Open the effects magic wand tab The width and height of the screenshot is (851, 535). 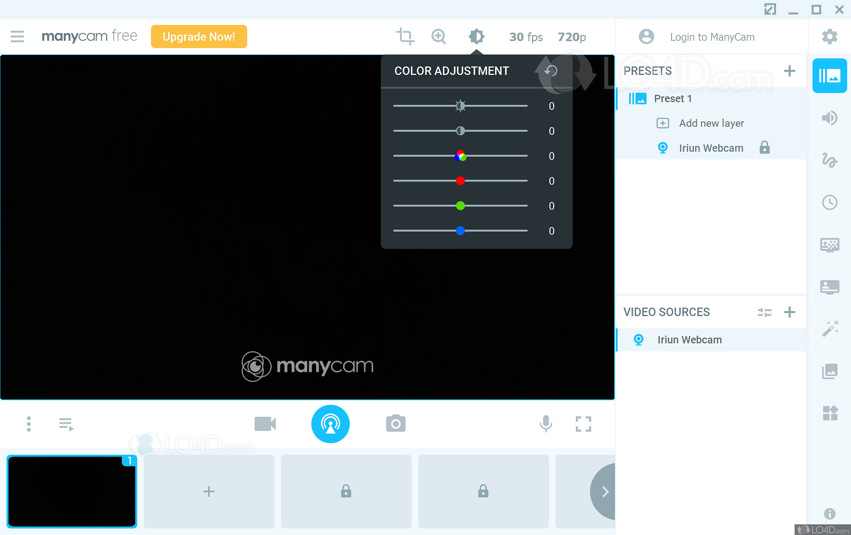(829, 329)
